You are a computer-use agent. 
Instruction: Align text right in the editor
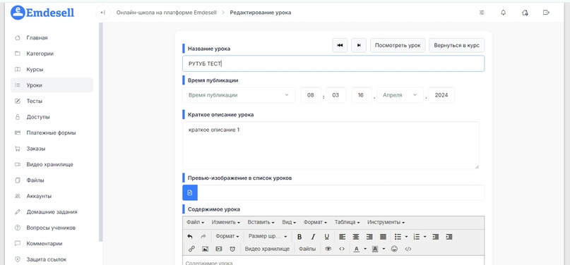369,237
